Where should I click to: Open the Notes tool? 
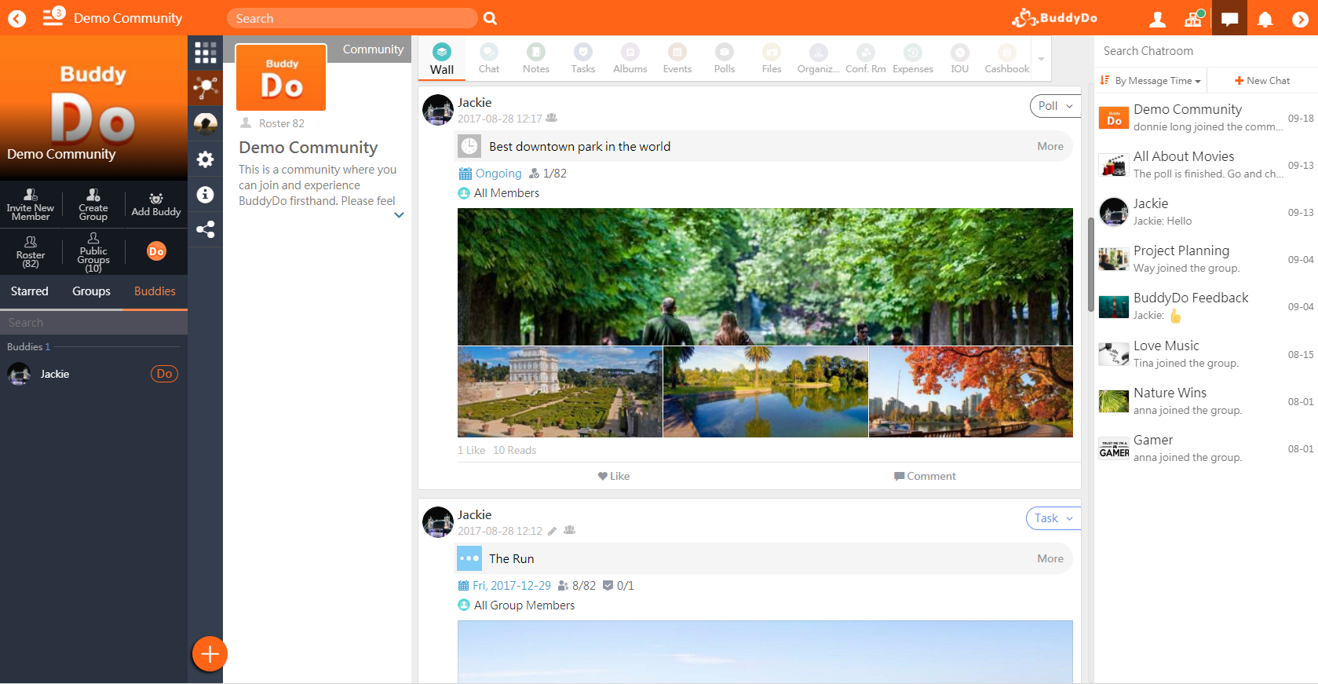point(536,59)
